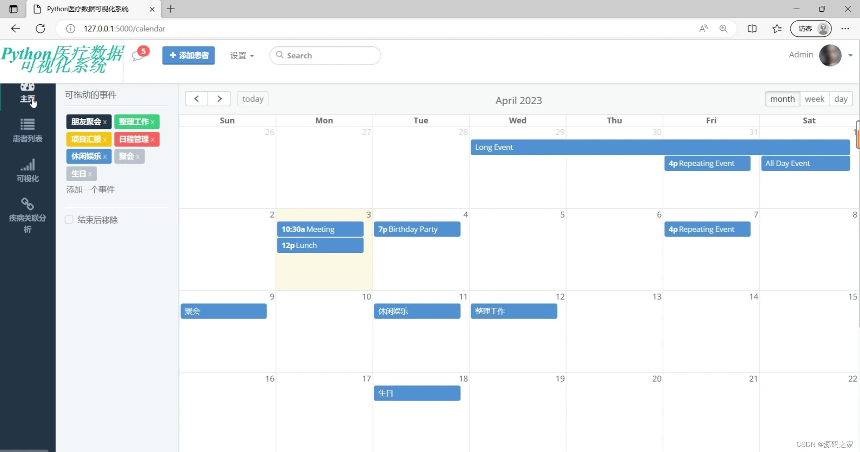Screen dimensions: 860x452
Task: Click the today button
Action: [253, 99]
